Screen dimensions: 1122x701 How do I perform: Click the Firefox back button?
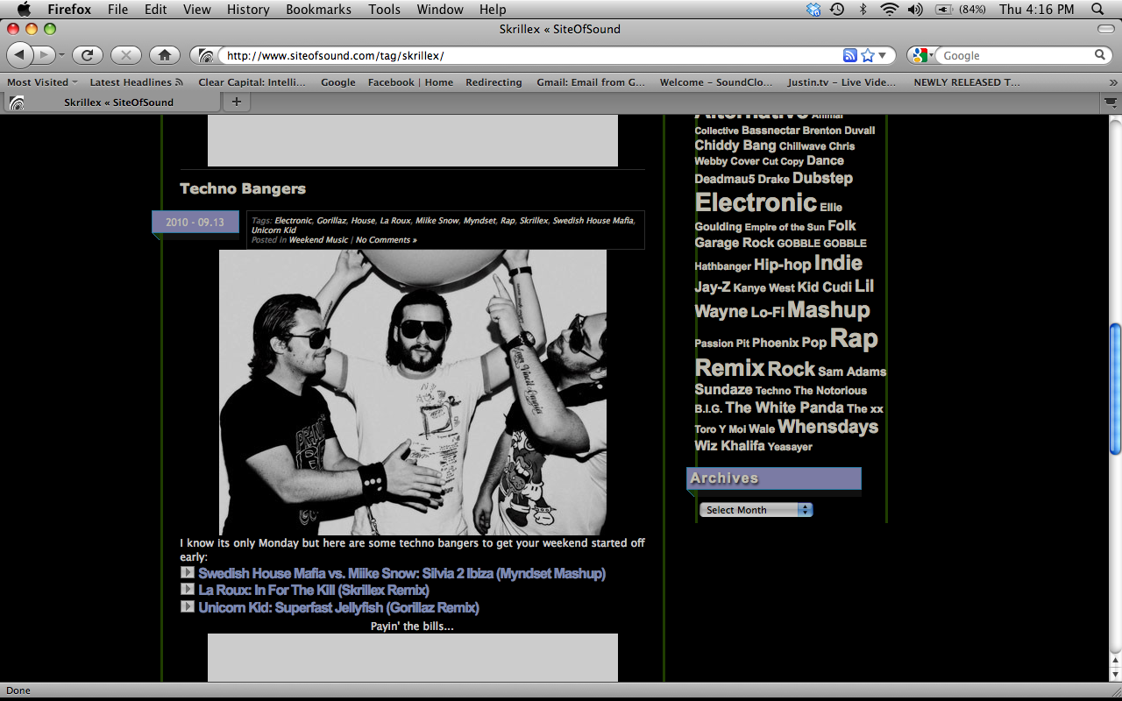pos(21,55)
